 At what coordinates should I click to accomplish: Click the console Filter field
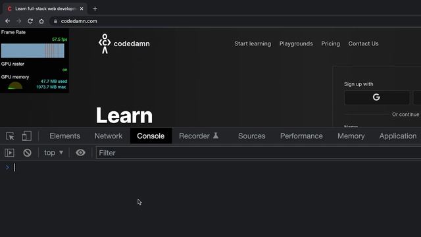(259, 153)
